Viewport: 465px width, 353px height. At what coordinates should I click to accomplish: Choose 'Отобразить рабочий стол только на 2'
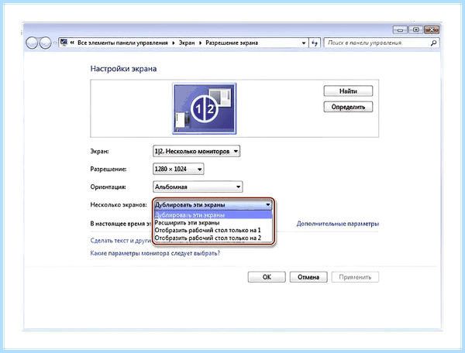[x=213, y=238]
